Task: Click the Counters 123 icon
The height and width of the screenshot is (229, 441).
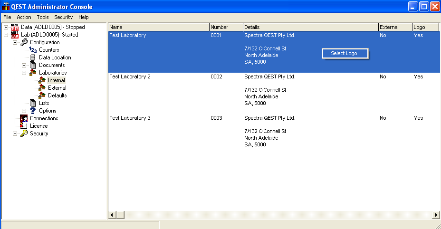Action: 33,50
